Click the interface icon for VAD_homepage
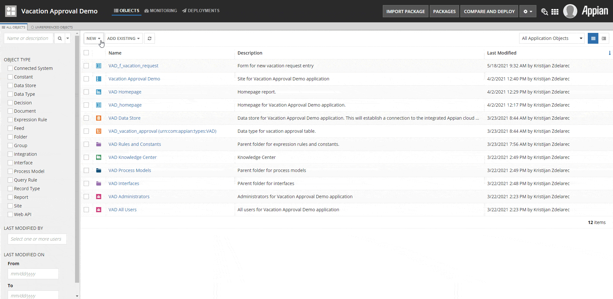 click(99, 105)
